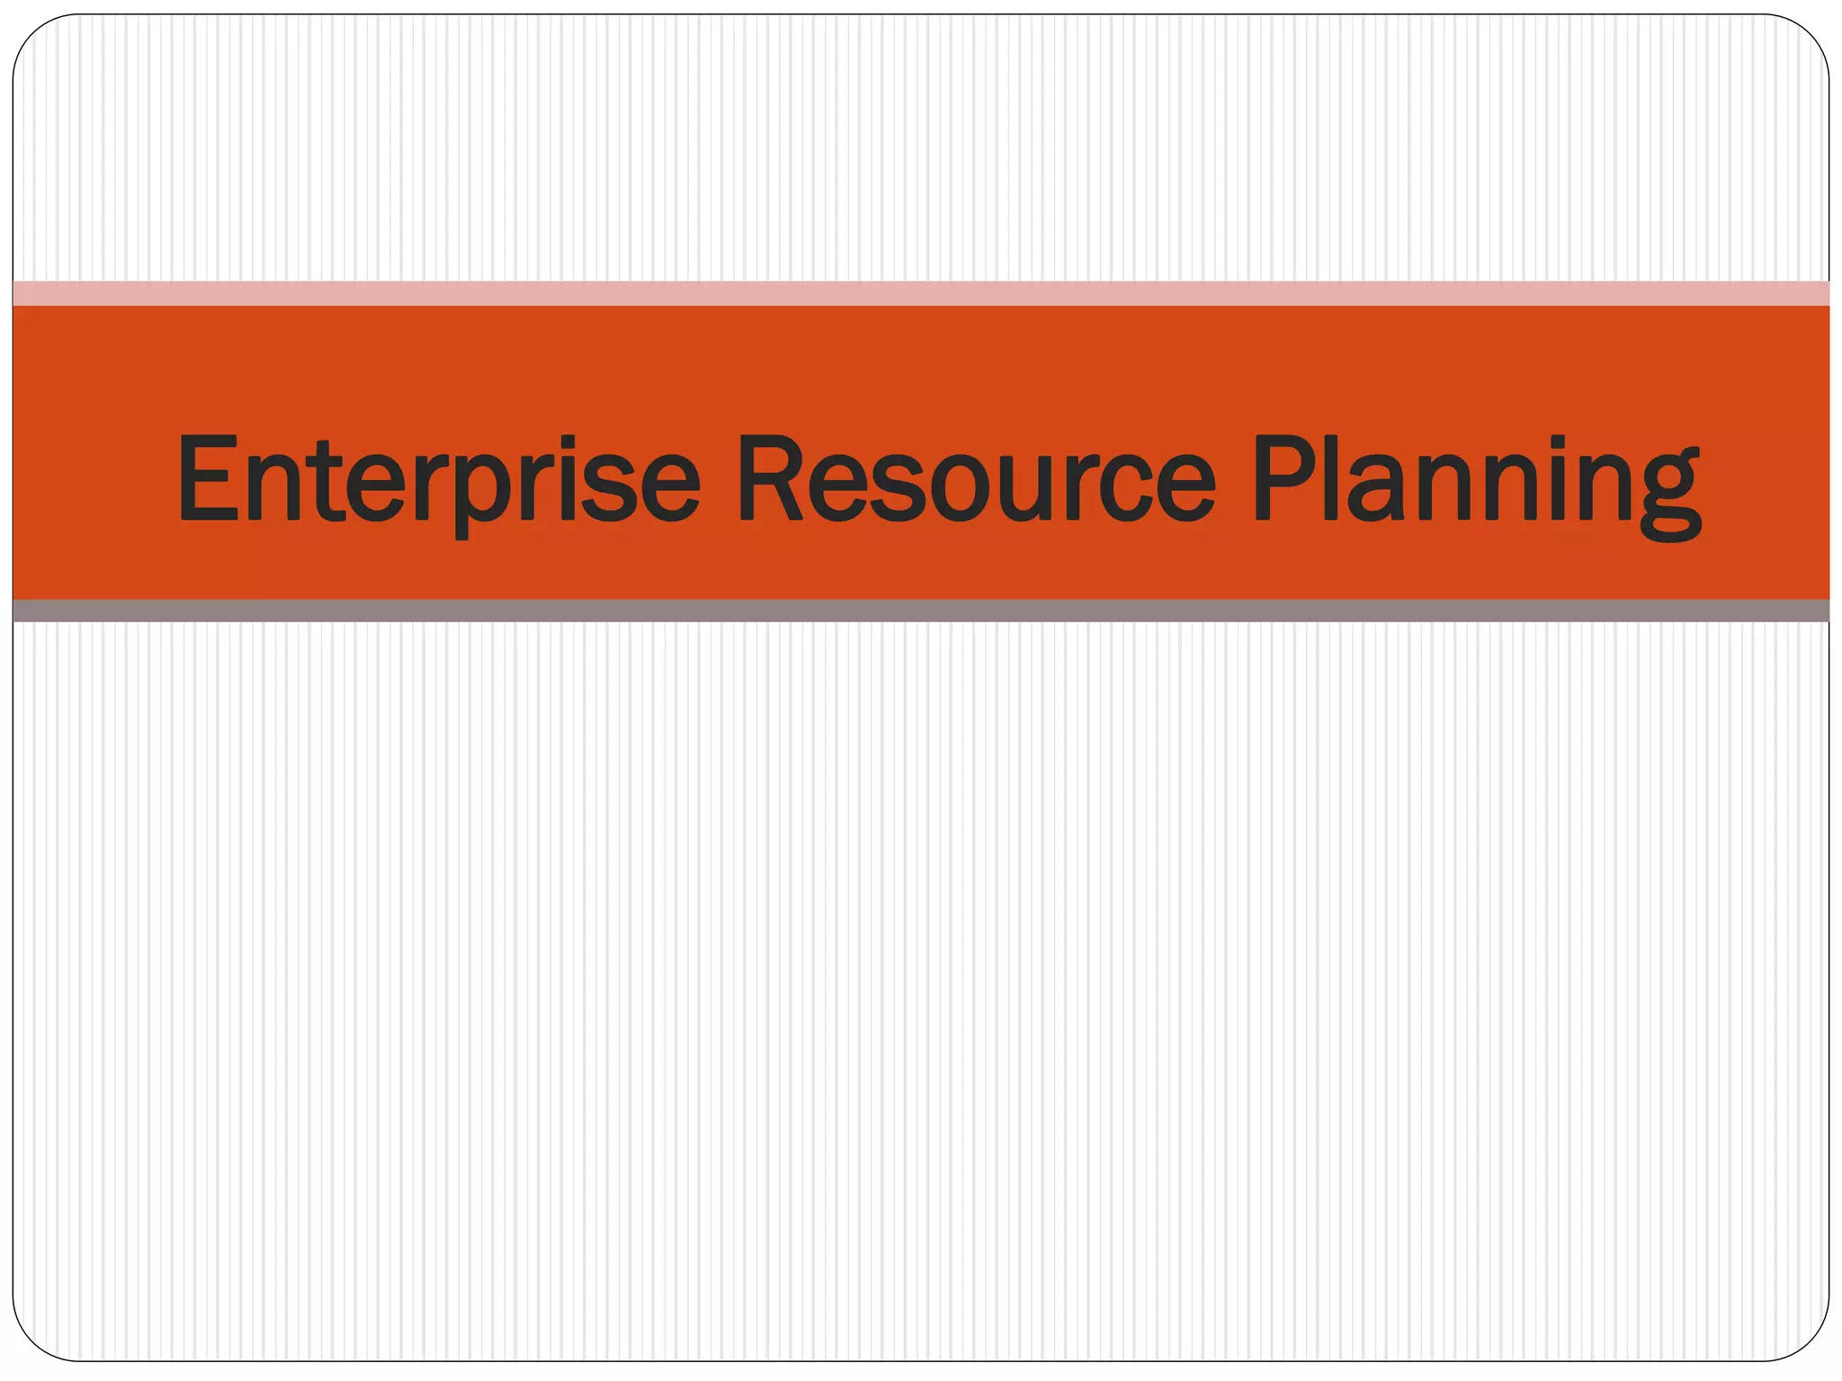Click the space between "Enterprise" and "Resource"
Image resolution: width=1842 pixels, height=1381 pixels.
tap(720, 479)
